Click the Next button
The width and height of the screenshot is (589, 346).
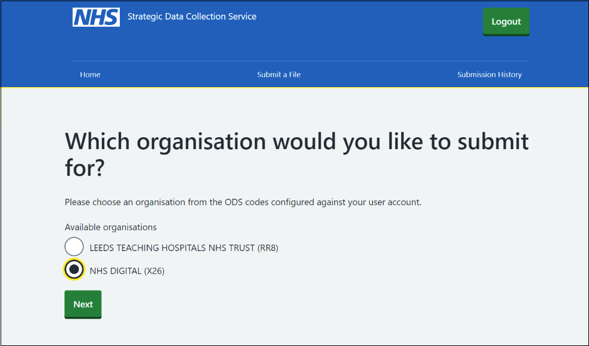(83, 304)
